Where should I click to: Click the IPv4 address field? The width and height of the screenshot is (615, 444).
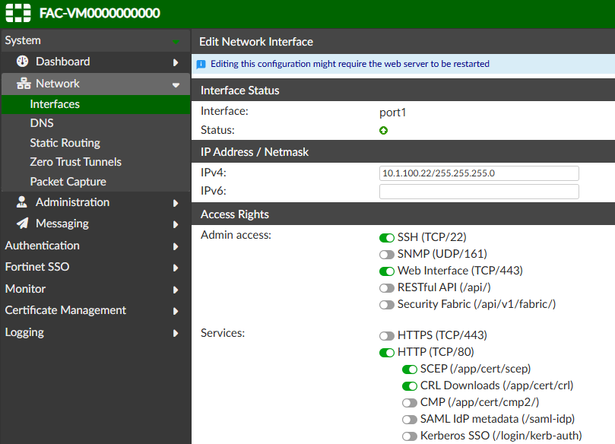(479, 173)
